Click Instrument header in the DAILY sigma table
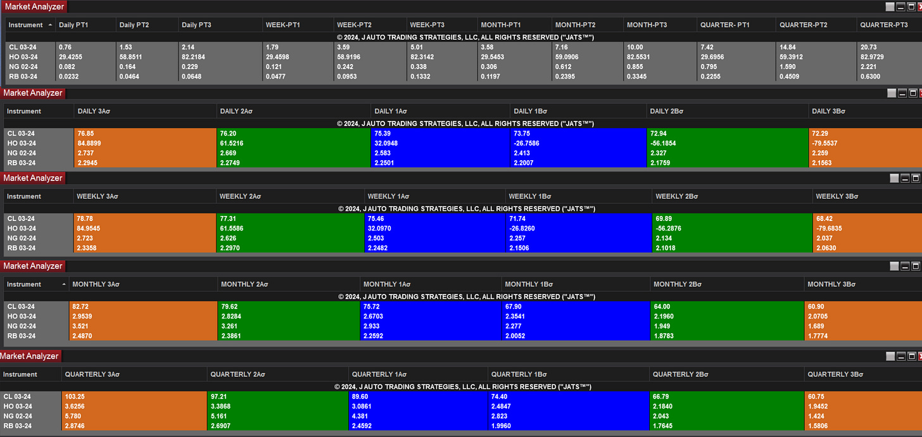Screen dimensions: 922x437 [x=39, y=111]
